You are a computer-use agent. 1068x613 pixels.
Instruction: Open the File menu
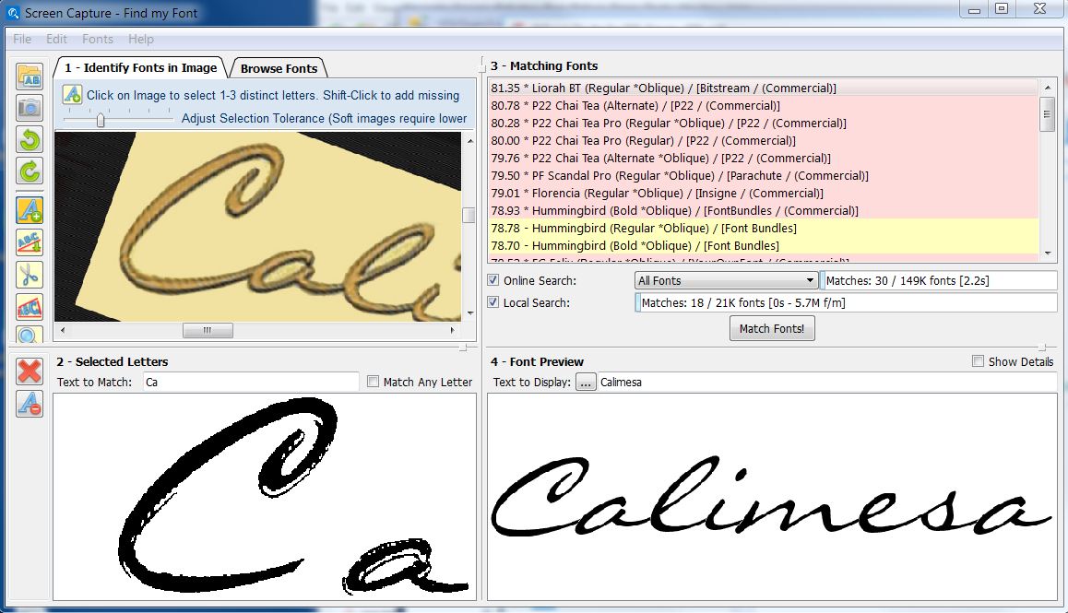click(x=22, y=39)
